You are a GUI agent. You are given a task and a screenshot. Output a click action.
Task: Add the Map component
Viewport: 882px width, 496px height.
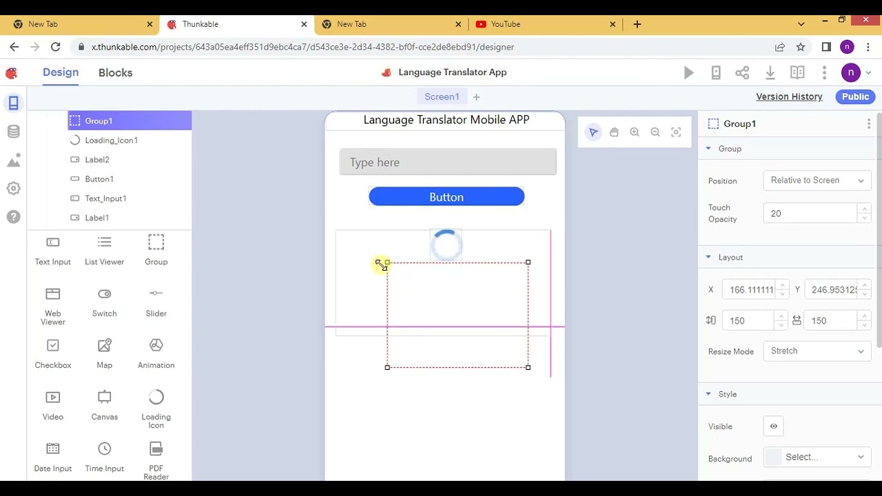pos(105,354)
